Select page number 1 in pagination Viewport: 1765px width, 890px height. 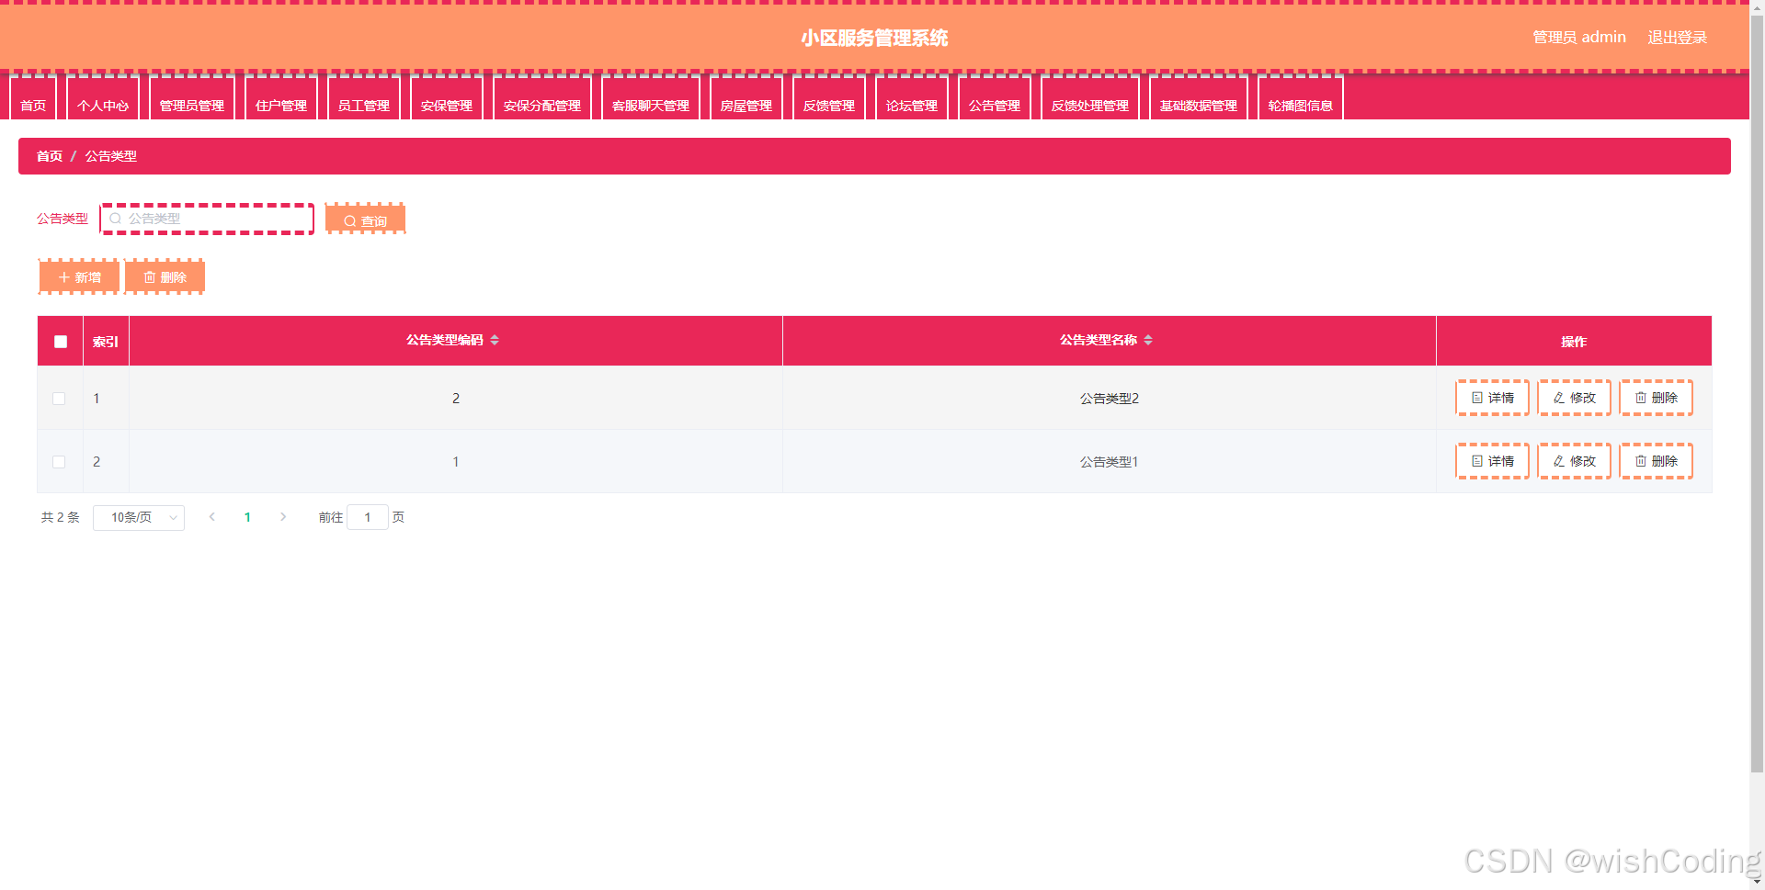click(247, 517)
